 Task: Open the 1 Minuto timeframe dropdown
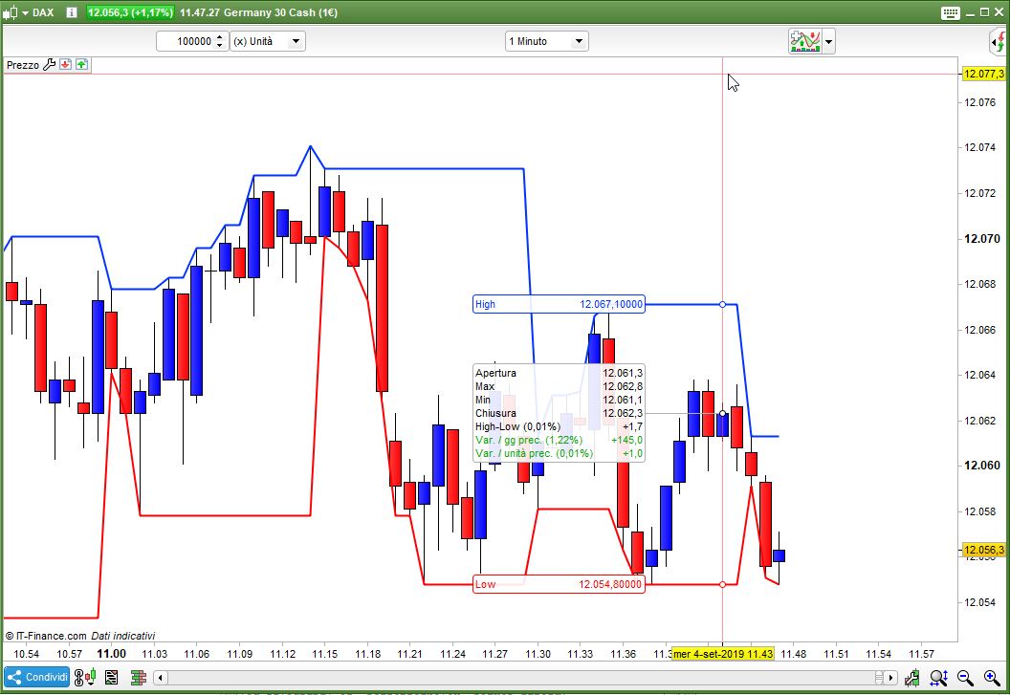click(546, 41)
